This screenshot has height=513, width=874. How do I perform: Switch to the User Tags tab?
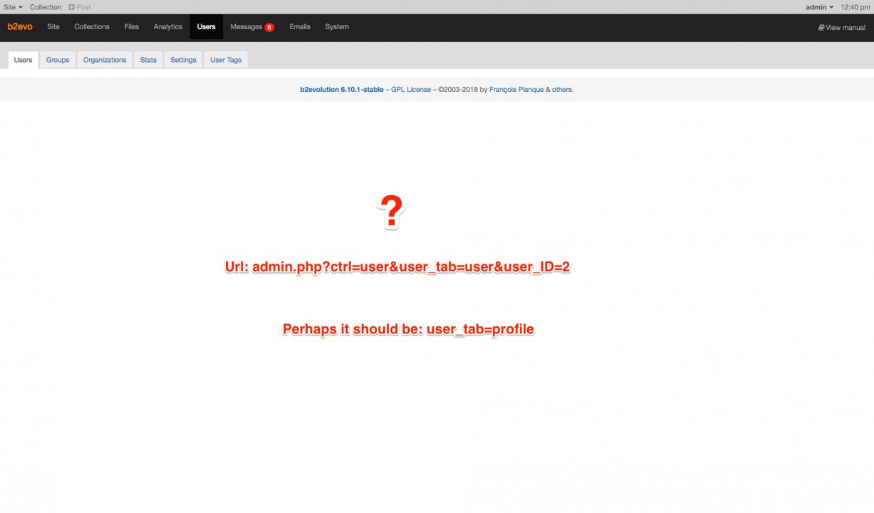tap(226, 60)
